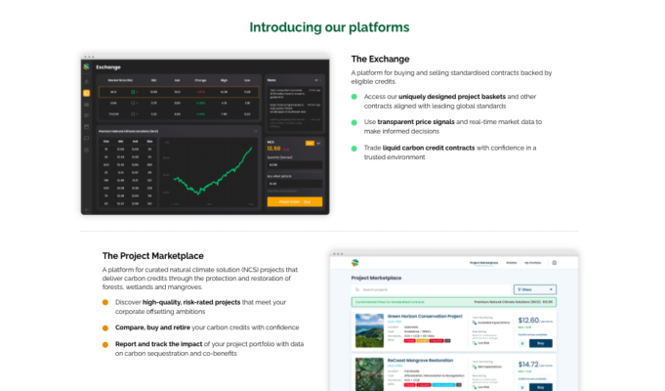Select the Project Marketplace tab
Viewport: 665px width, 391px height.
coord(484,263)
